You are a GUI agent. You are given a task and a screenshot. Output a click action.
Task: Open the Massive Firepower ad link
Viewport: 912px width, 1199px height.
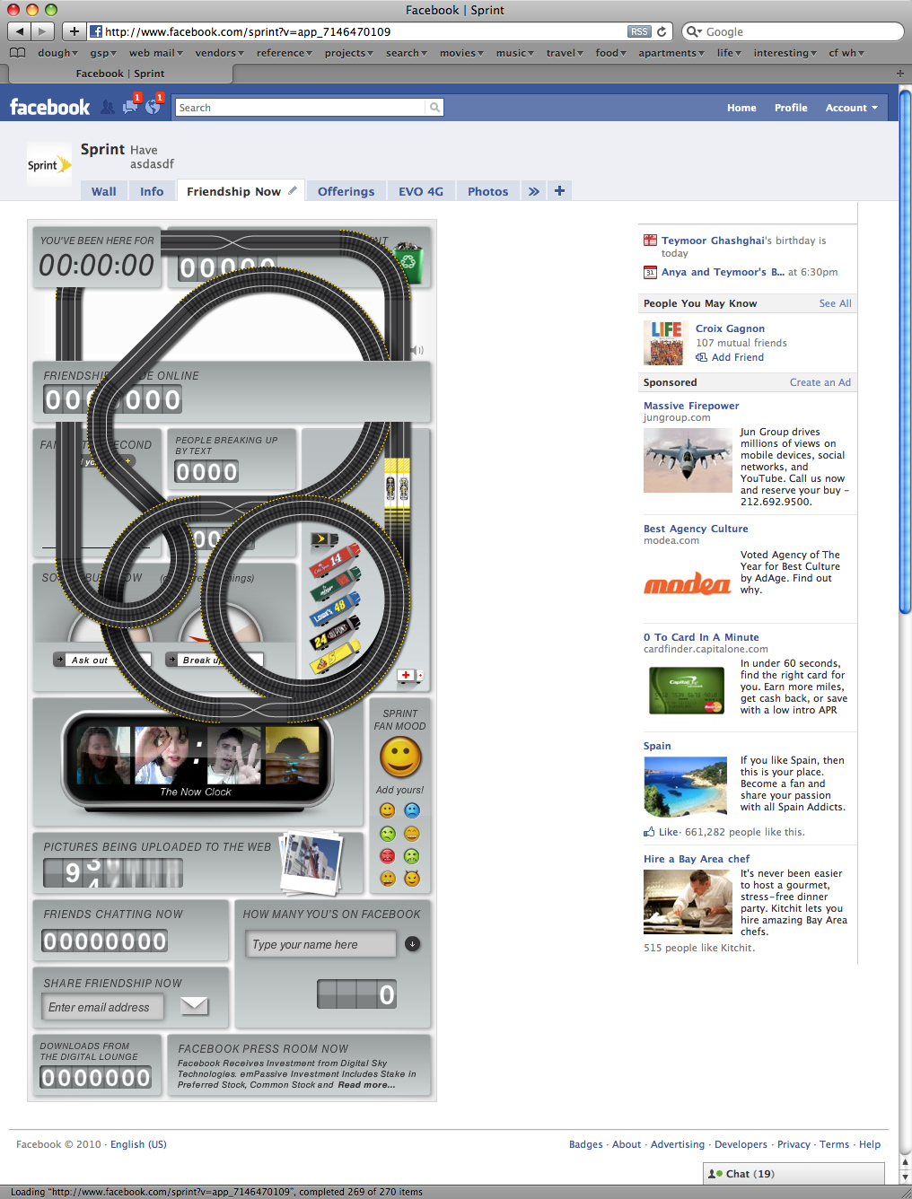pos(691,406)
